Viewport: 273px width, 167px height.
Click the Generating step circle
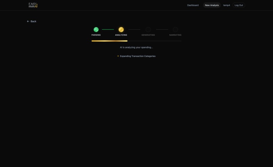point(148,29)
